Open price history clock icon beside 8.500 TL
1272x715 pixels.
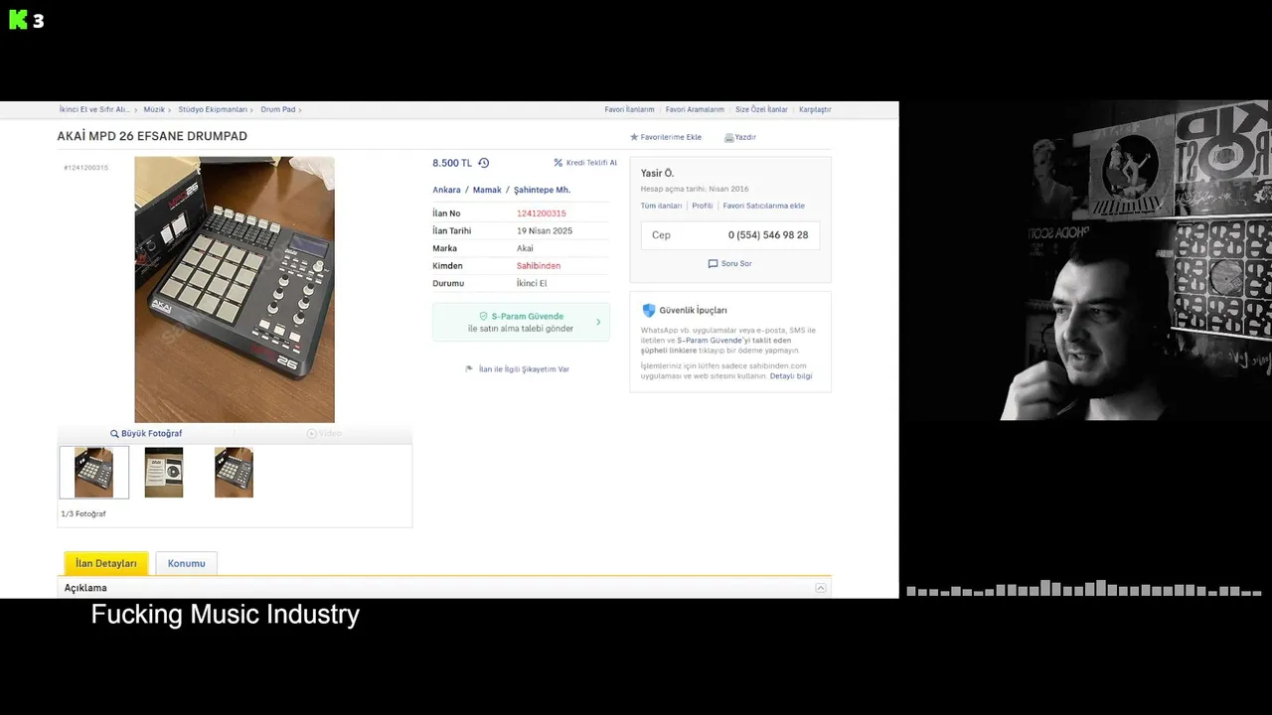tap(484, 163)
